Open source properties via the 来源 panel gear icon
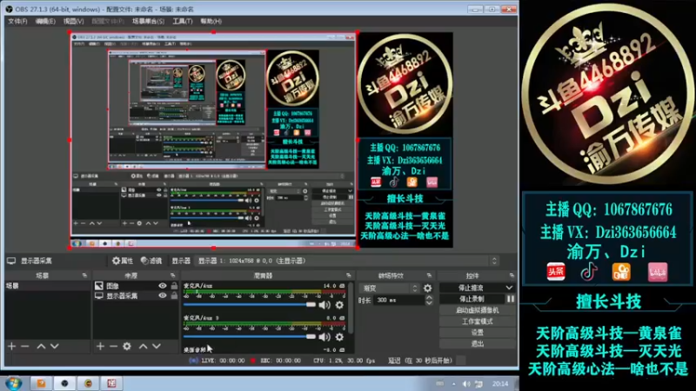696x391 pixels. (x=127, y=346)
